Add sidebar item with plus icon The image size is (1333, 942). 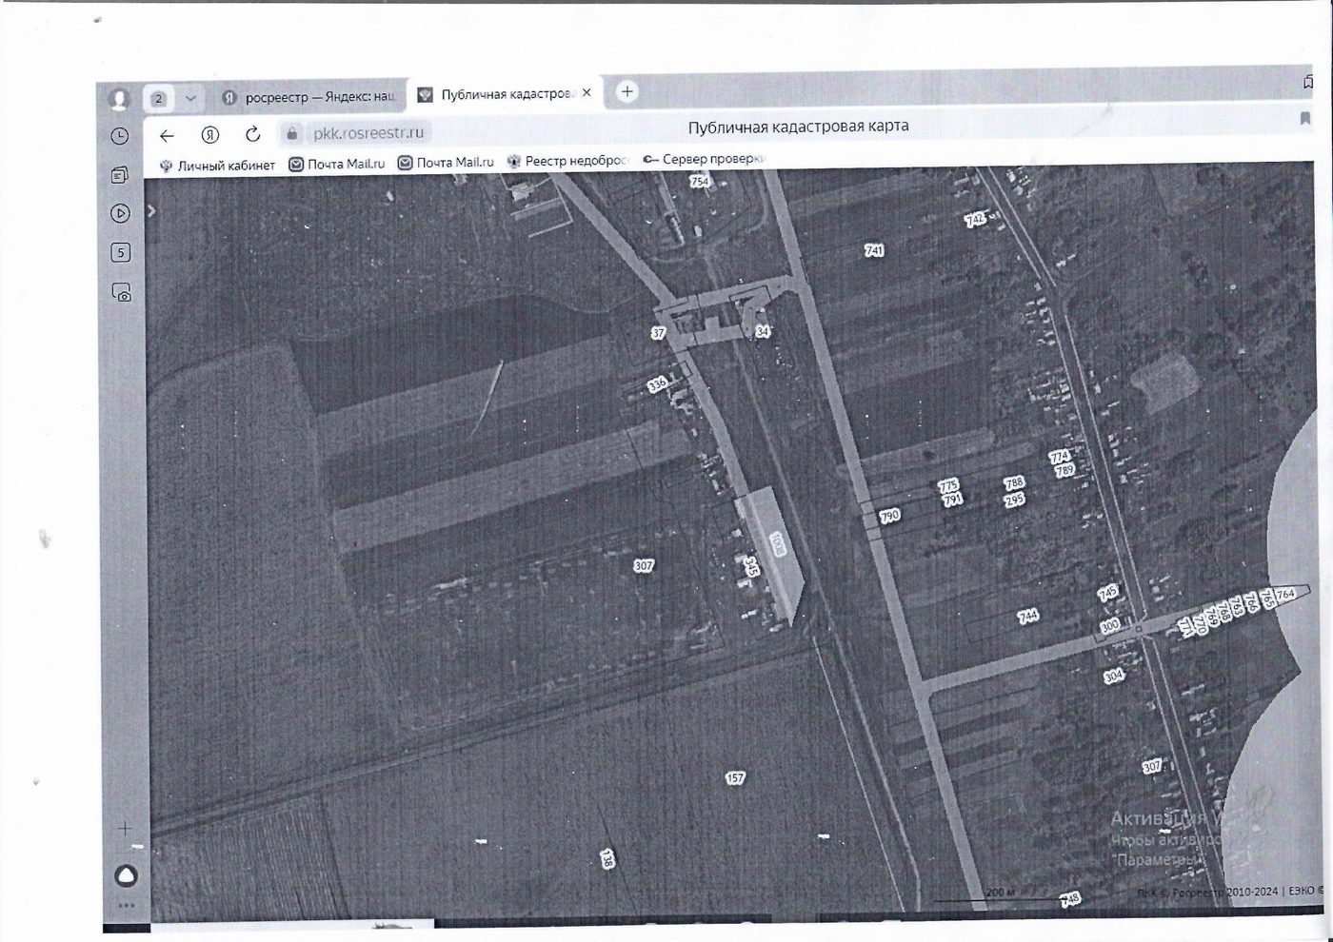(x=125, y=829)
